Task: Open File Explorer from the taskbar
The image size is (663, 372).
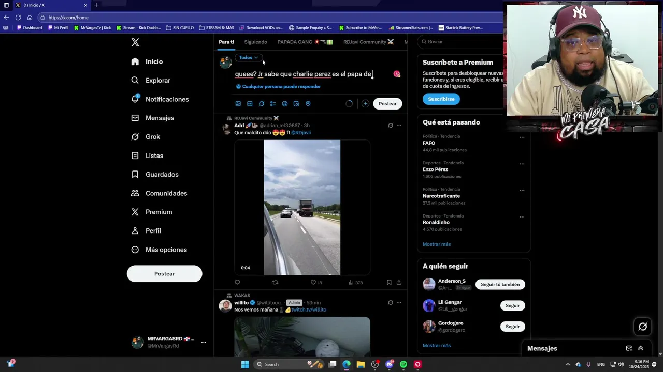Action: tap(361, 364)
